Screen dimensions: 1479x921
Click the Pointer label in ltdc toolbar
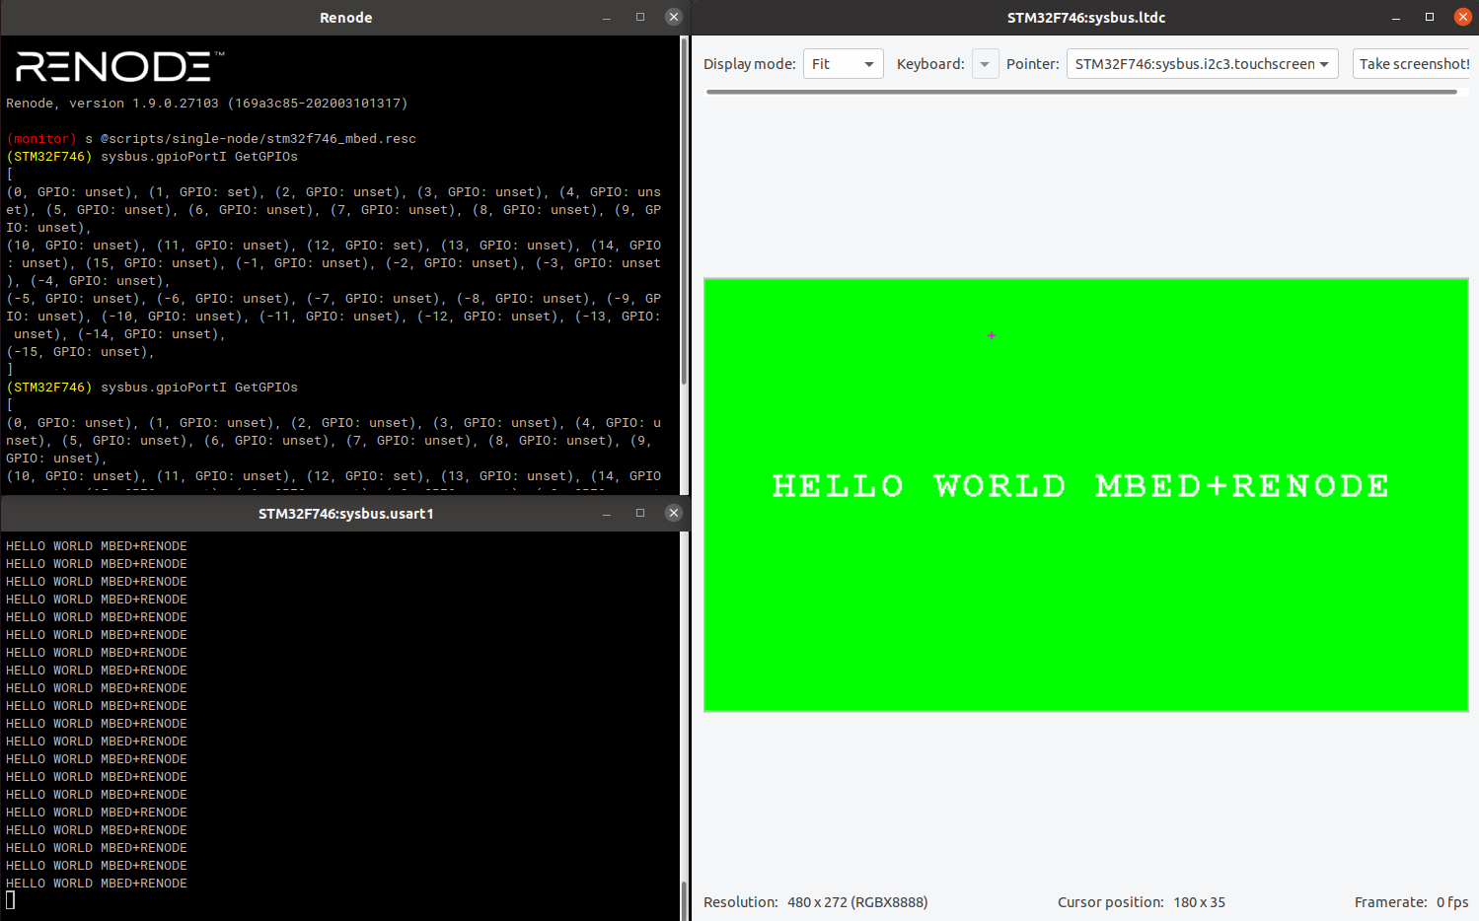tap(1033, 64)
